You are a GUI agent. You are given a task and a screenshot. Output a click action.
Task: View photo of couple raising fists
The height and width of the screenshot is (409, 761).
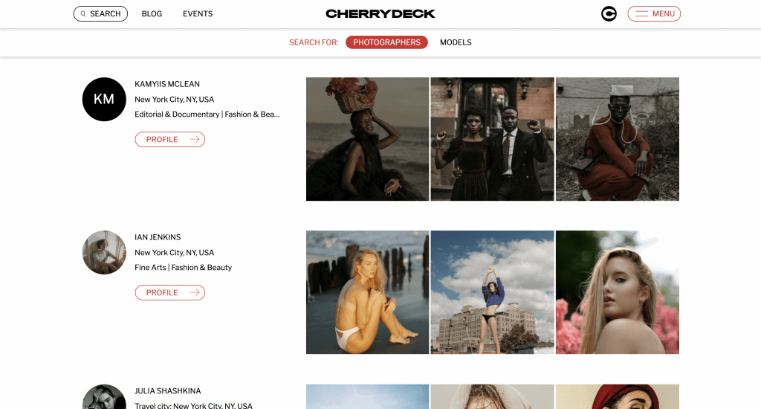tap(492, 139)
